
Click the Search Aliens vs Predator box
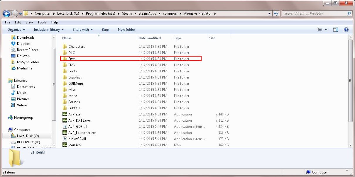(x=317, y=13)
